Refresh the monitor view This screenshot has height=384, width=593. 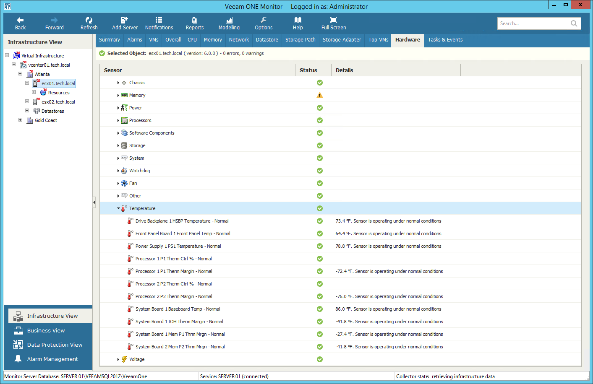click(x=89, y=23)
